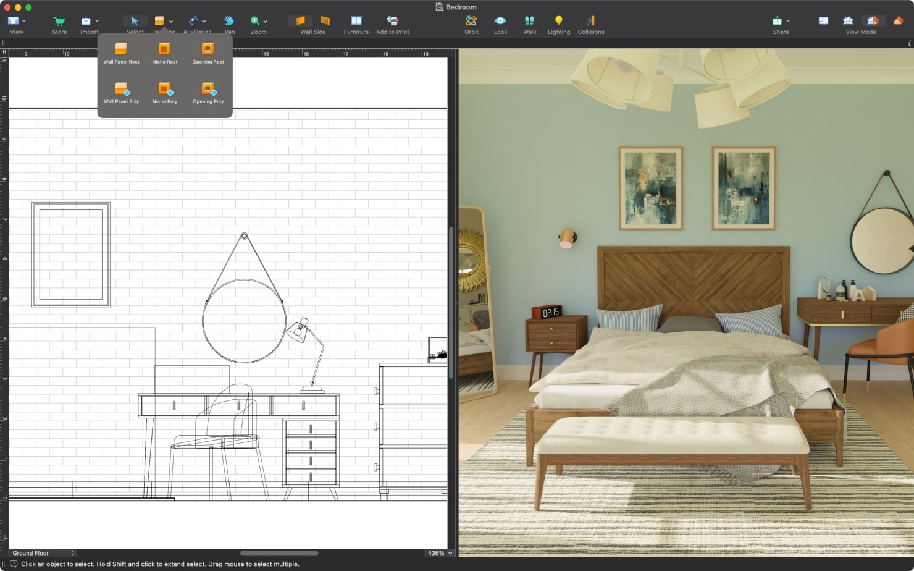
Task: Expand the Auxiliaries dropdown arrow
Action: coord(204,21)
